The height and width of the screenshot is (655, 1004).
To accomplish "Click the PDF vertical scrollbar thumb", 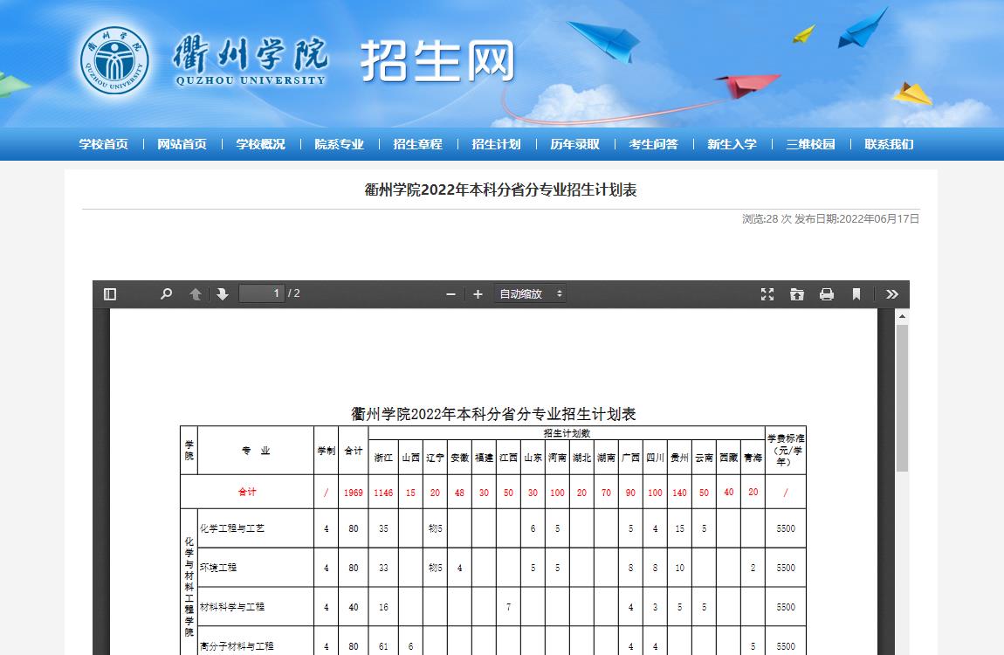I will pyautogui.click(x=902, y=398).
